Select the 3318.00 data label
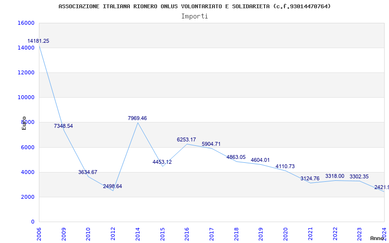 [x=335, y=176]
